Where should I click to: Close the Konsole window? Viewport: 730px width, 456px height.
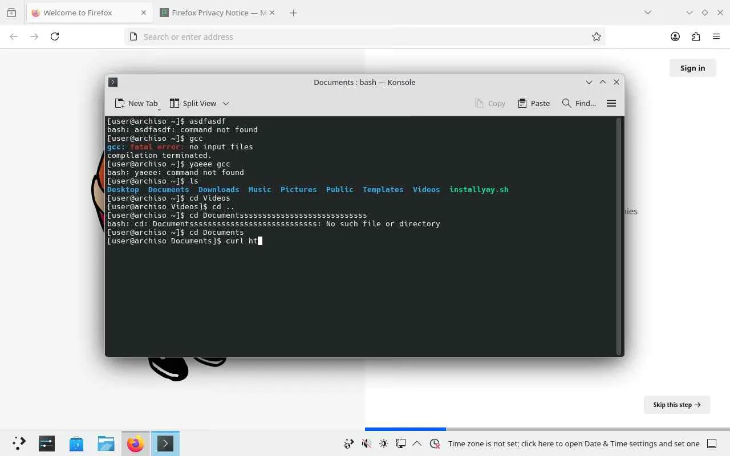click(x=617, y=82)
